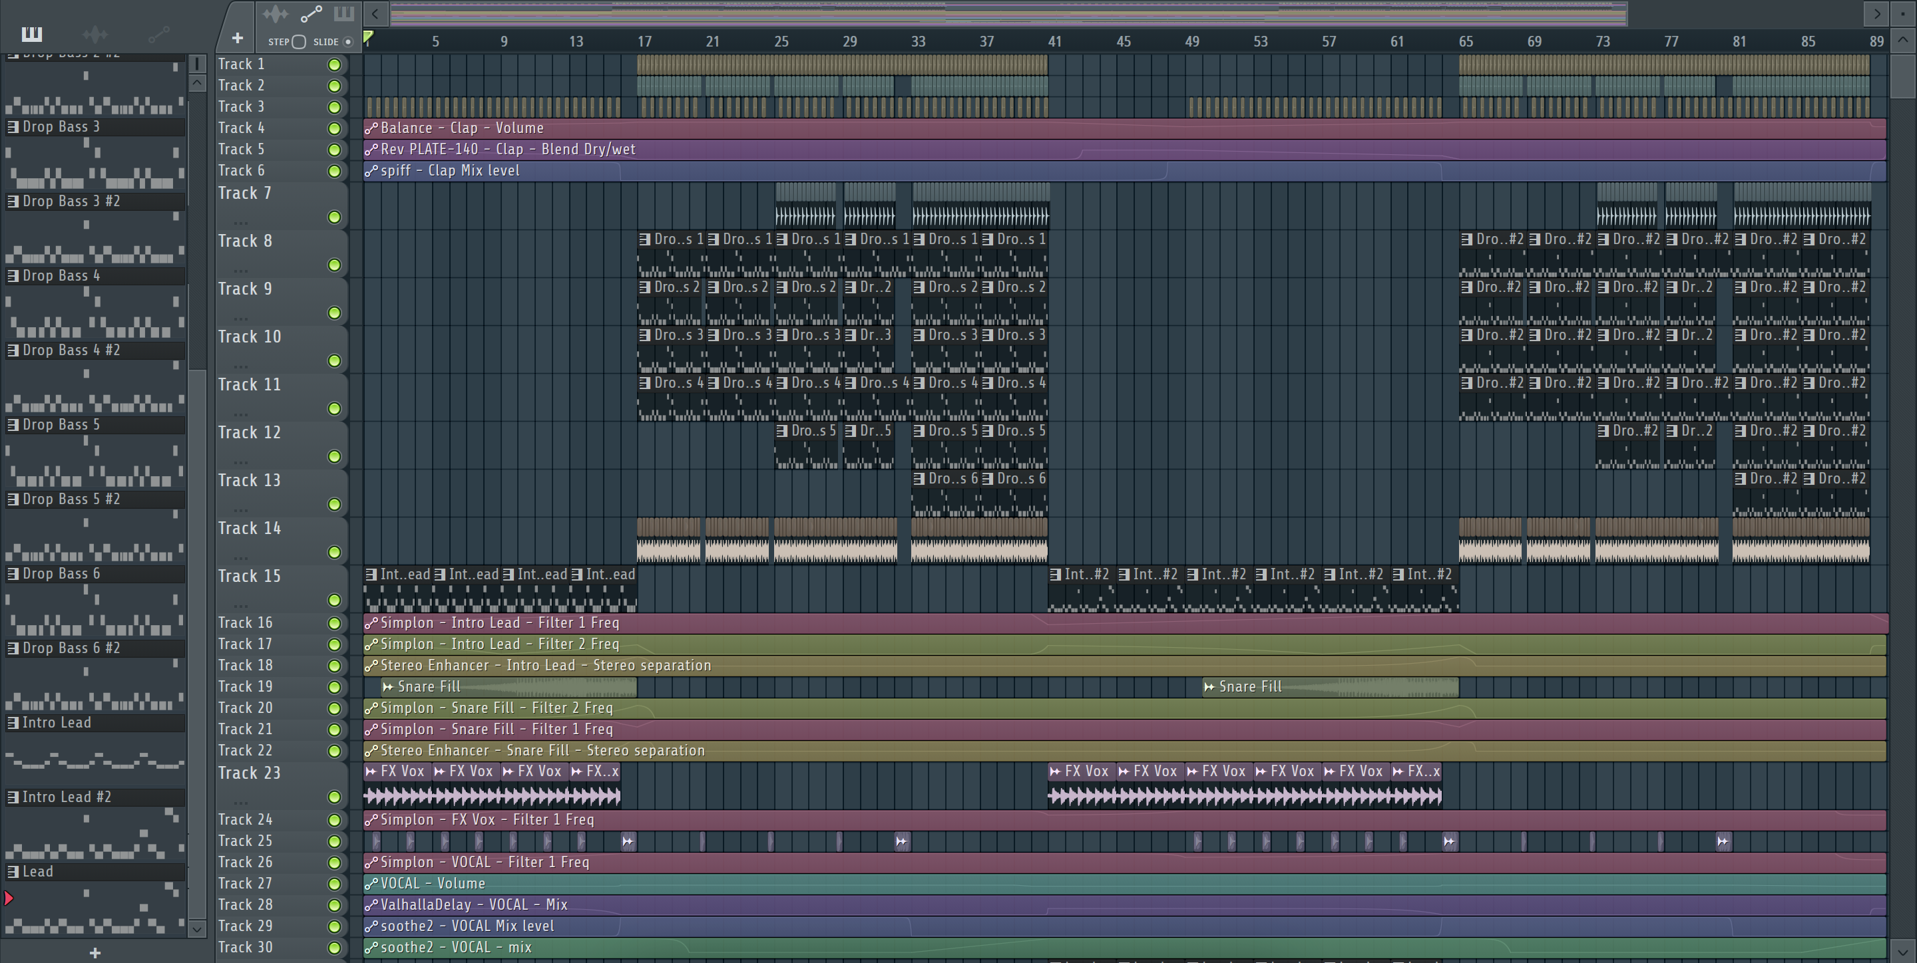Image resolution: width=1917 pixels, height=963 pixels.
Task: Click the audio clip icon at bar 81 on Track 25
Action: [1723, 841]
